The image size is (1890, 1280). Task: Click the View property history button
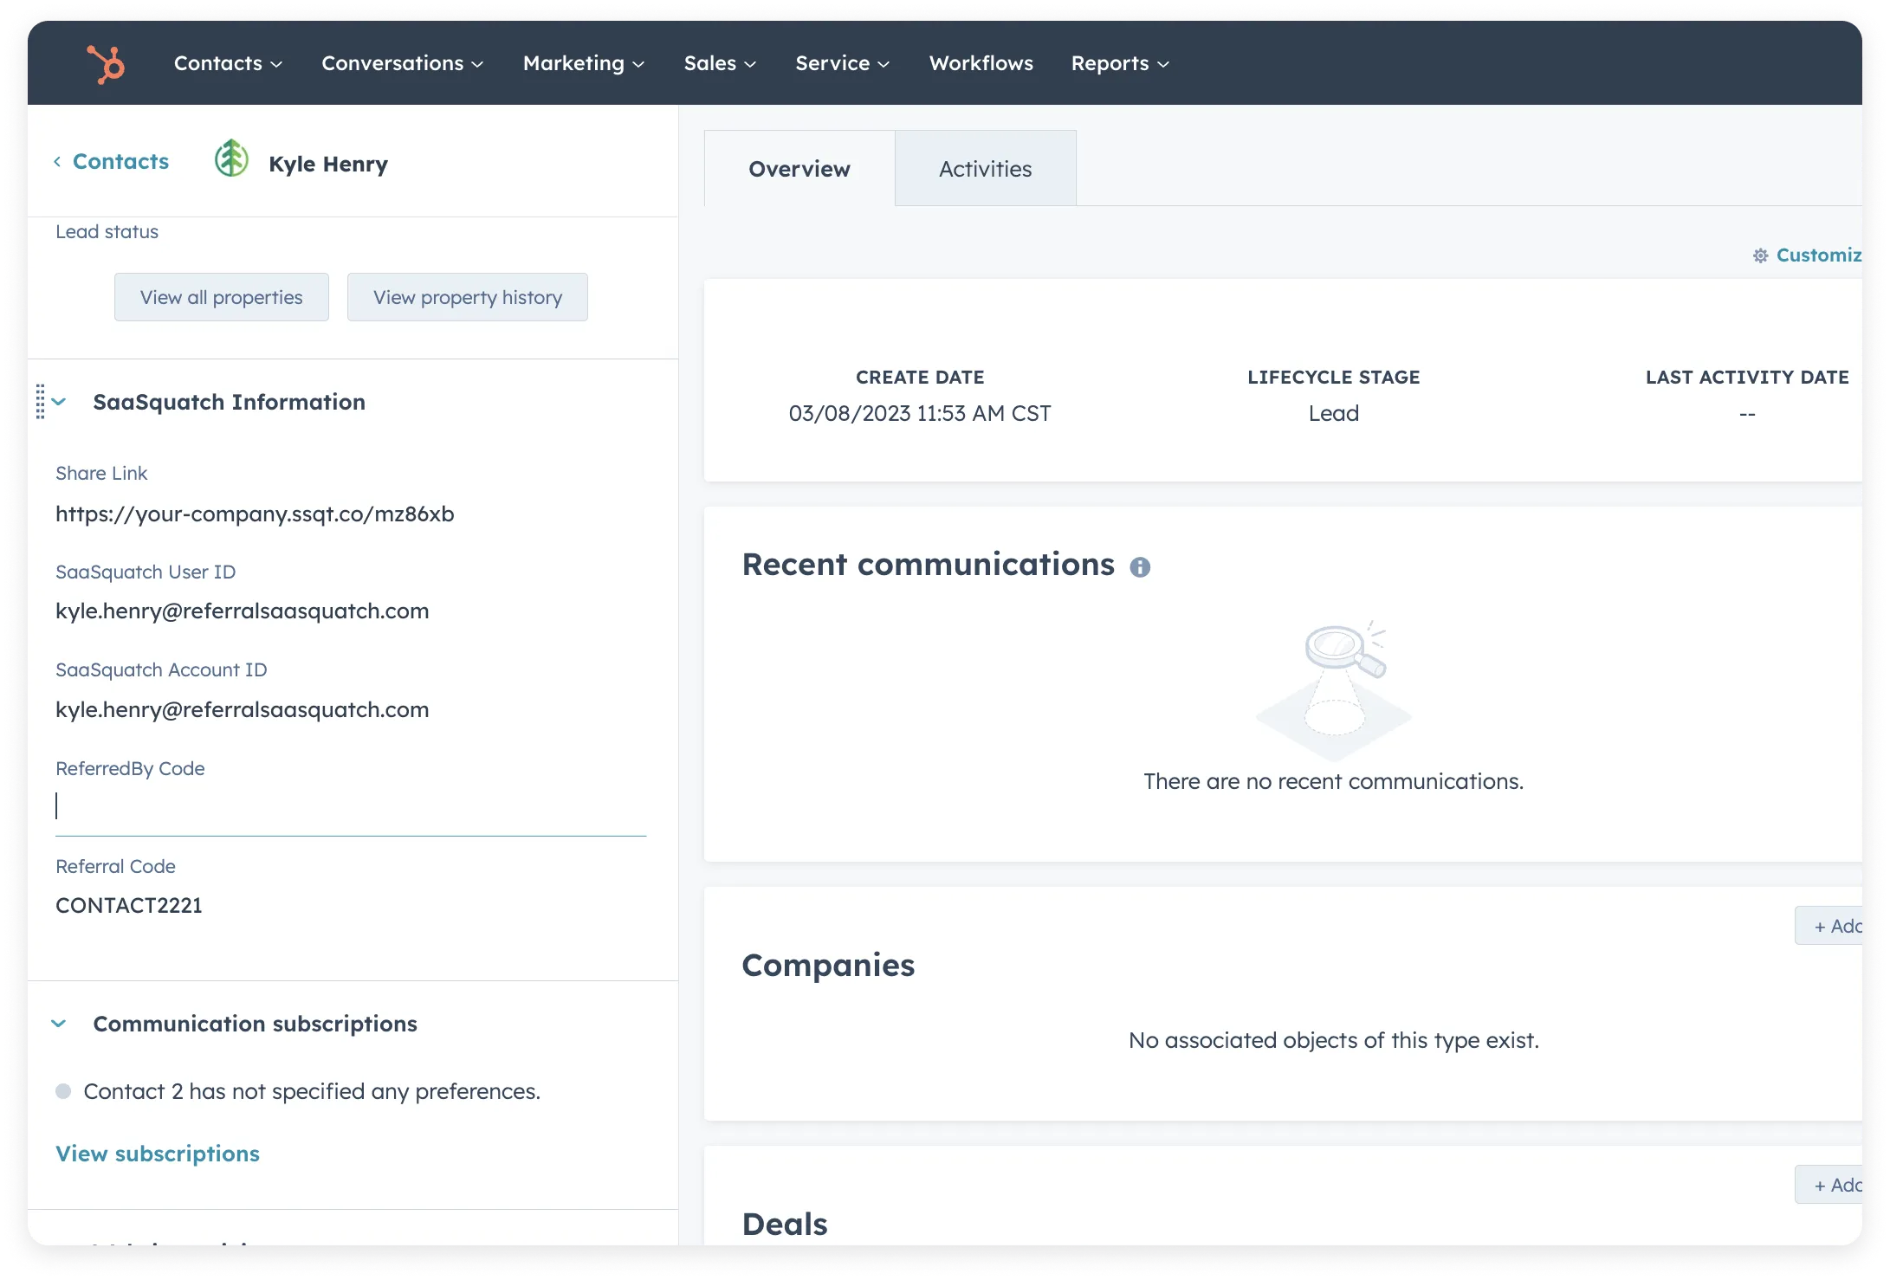(468, 297)
